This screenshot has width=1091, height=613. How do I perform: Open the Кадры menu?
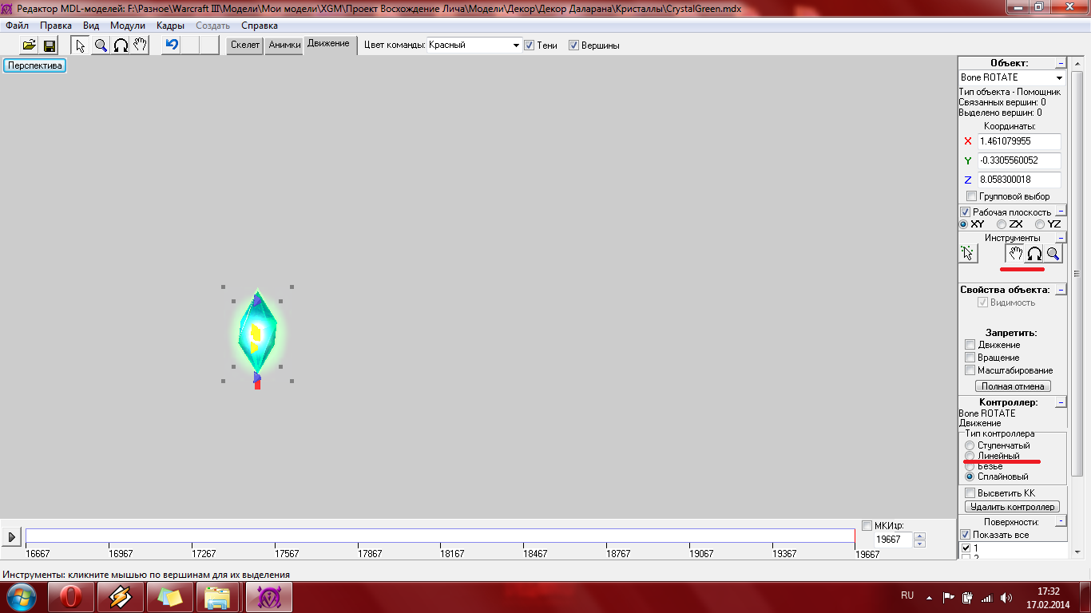[171, 26]
